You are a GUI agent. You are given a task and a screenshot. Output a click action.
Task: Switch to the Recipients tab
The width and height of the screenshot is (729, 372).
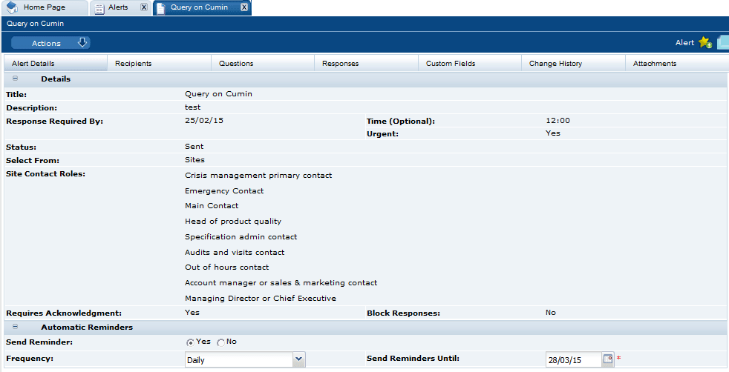160,64
